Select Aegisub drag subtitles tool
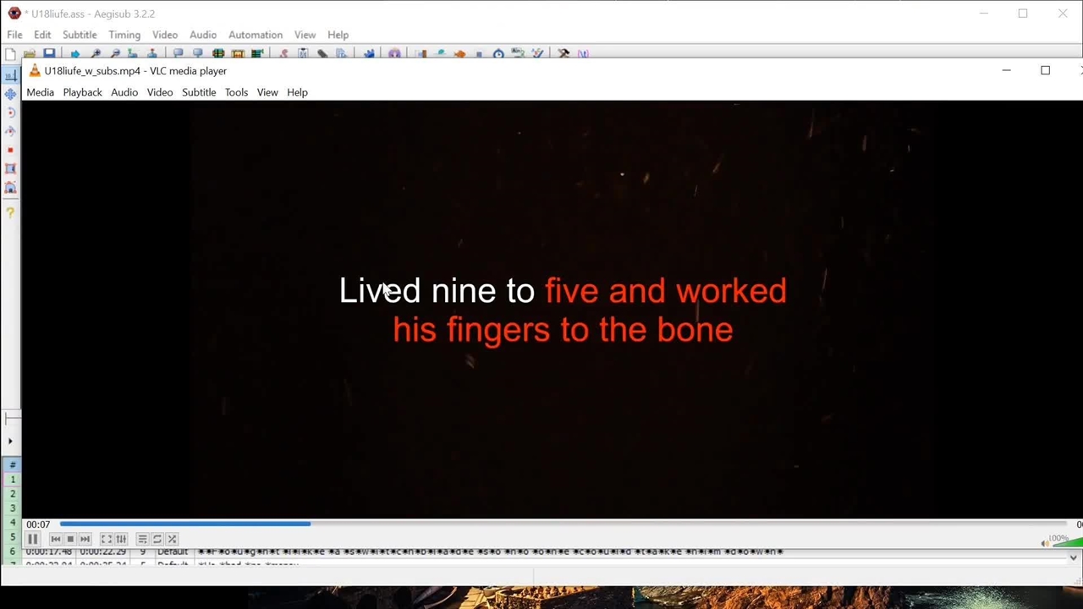This screenshot has height=609, width=1083. pyautogui.click(x=10, y=94)
